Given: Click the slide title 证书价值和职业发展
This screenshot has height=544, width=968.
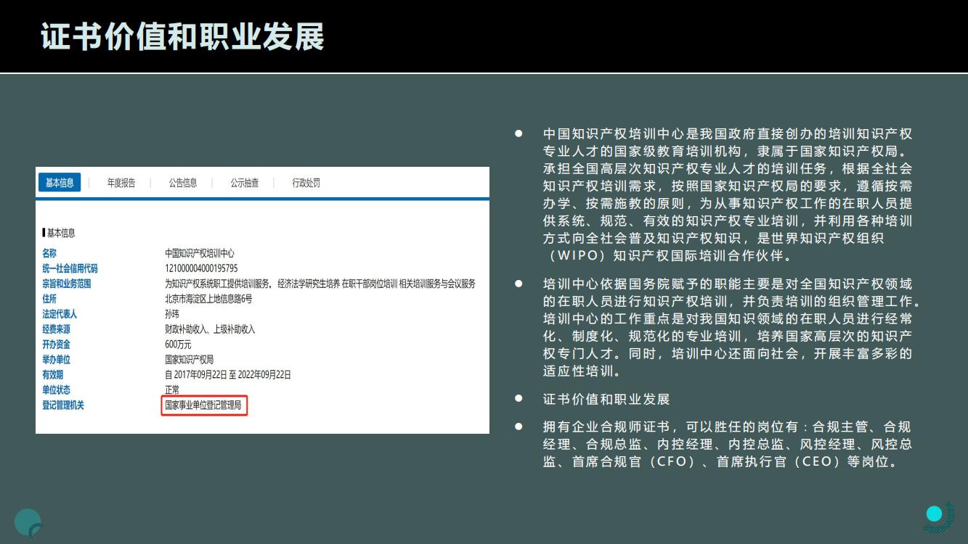Looking at the screenshot, I should click(x=182, y=36).
